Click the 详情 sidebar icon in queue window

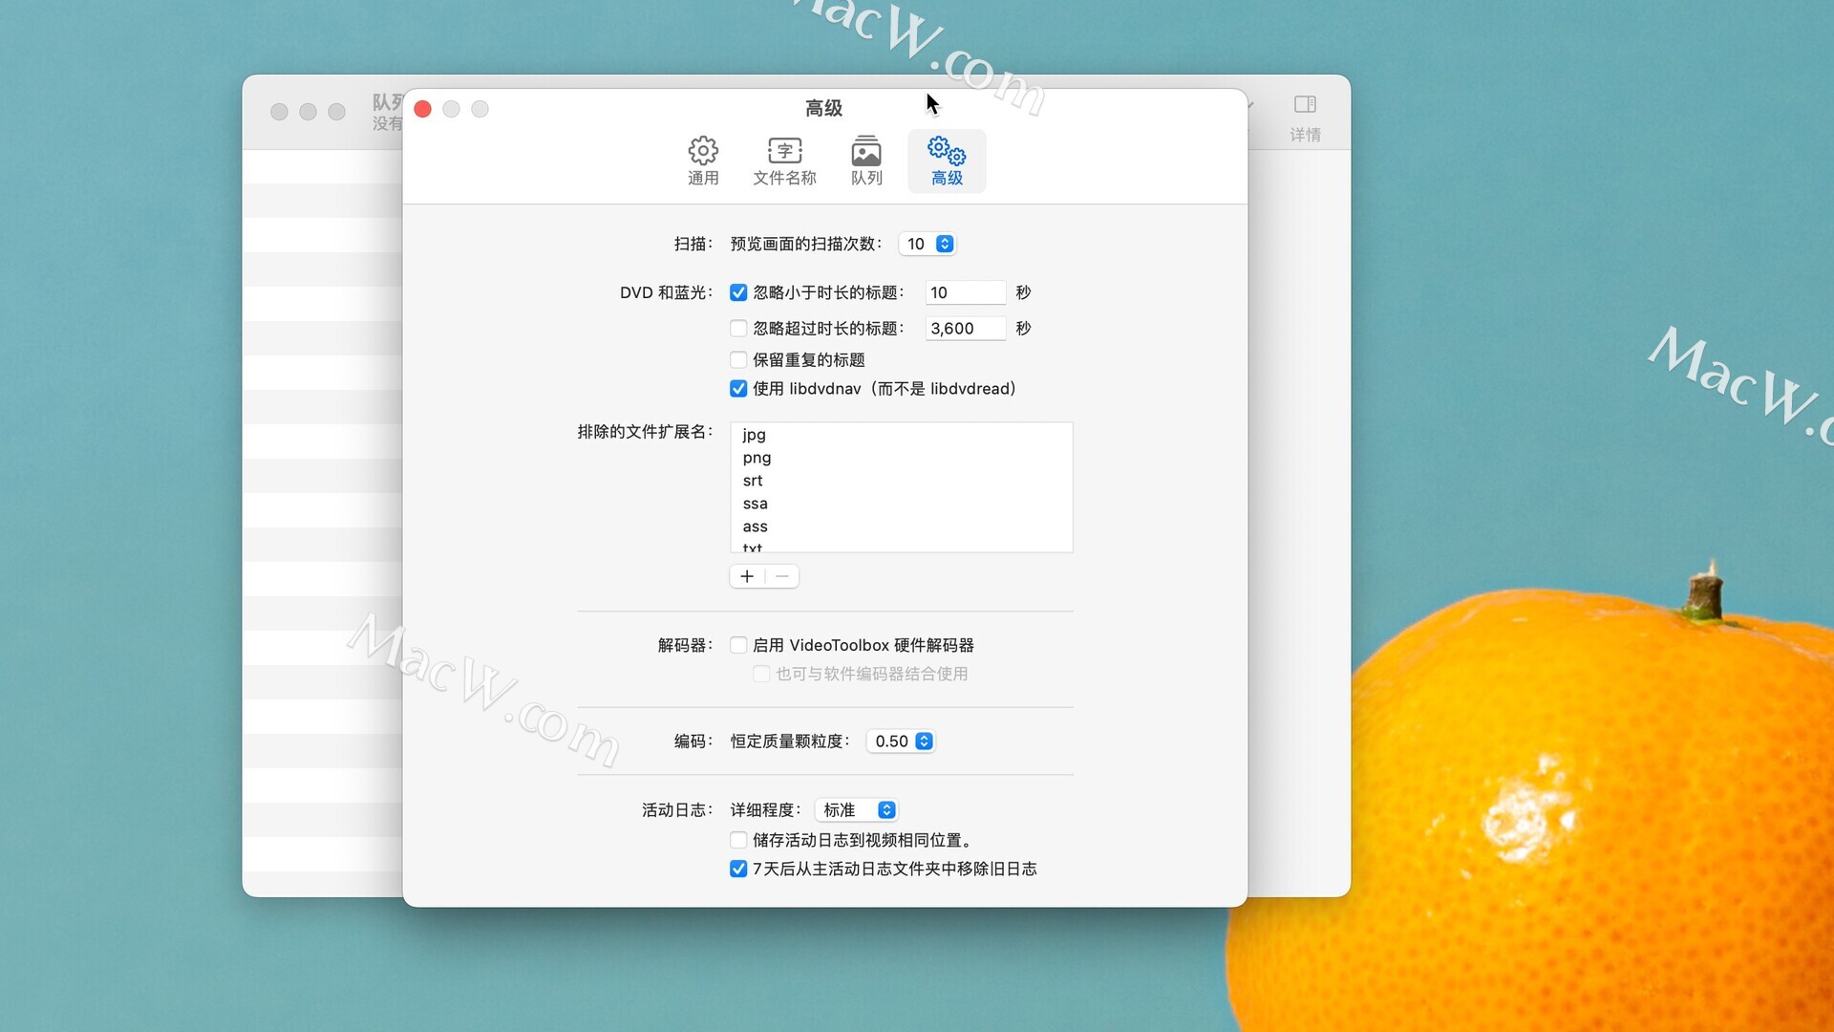(x=1305, y=104)
